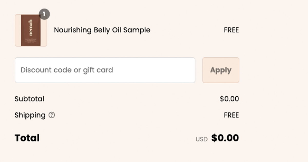Click the USD currency indicator
The image size is (308, 162).
click(201, 139)
